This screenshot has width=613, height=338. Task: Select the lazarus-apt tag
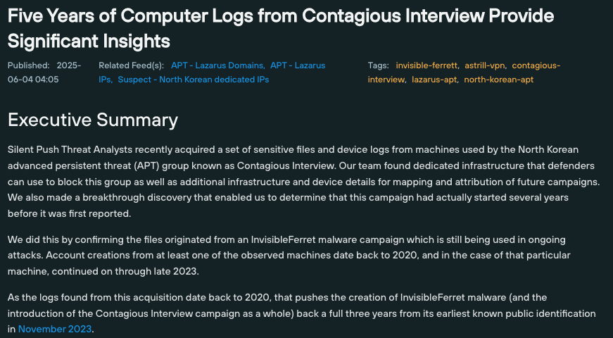(x=434, y=80)
